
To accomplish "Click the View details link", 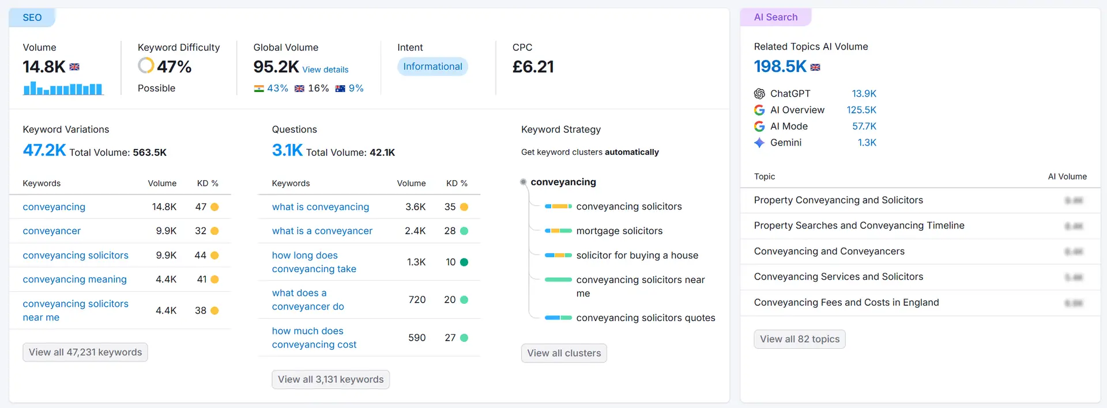I will 325,70.
